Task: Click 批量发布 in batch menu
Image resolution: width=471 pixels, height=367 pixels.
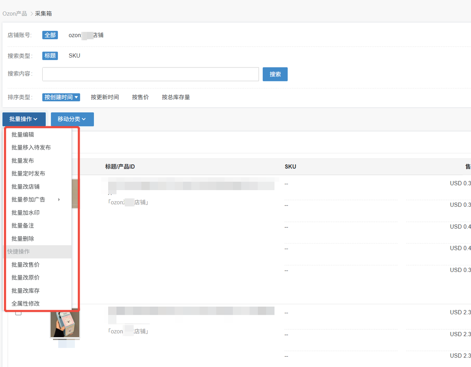Action: point(23,161)
